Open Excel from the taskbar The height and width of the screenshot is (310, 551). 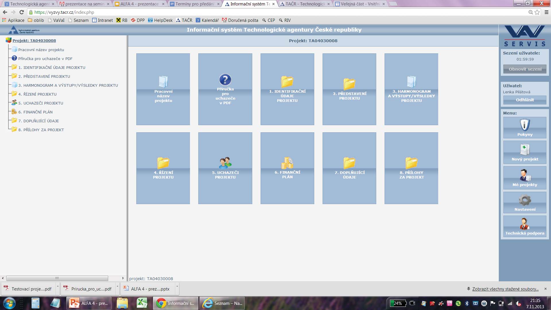(142, 303)
